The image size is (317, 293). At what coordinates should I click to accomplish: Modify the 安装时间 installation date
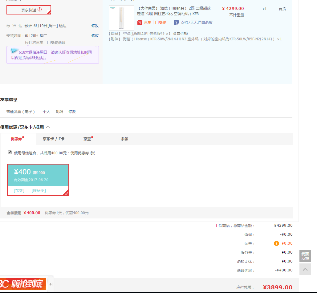point(95,36)
